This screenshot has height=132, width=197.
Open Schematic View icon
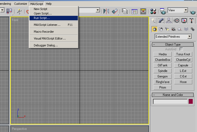pyautogui.click(x=143, y=11)
